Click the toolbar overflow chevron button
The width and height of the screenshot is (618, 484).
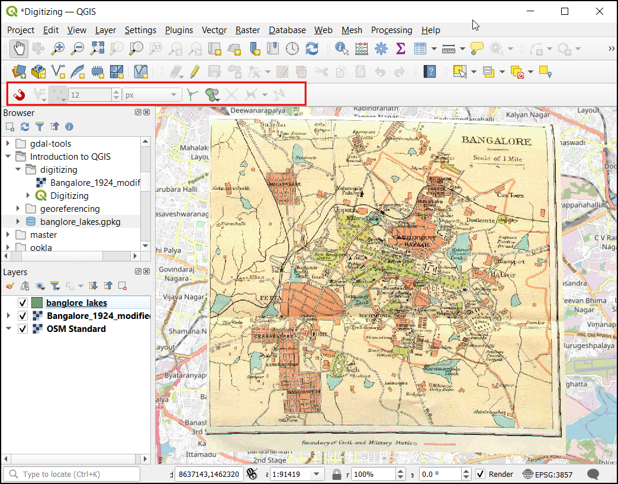click(x=611, y=49)
